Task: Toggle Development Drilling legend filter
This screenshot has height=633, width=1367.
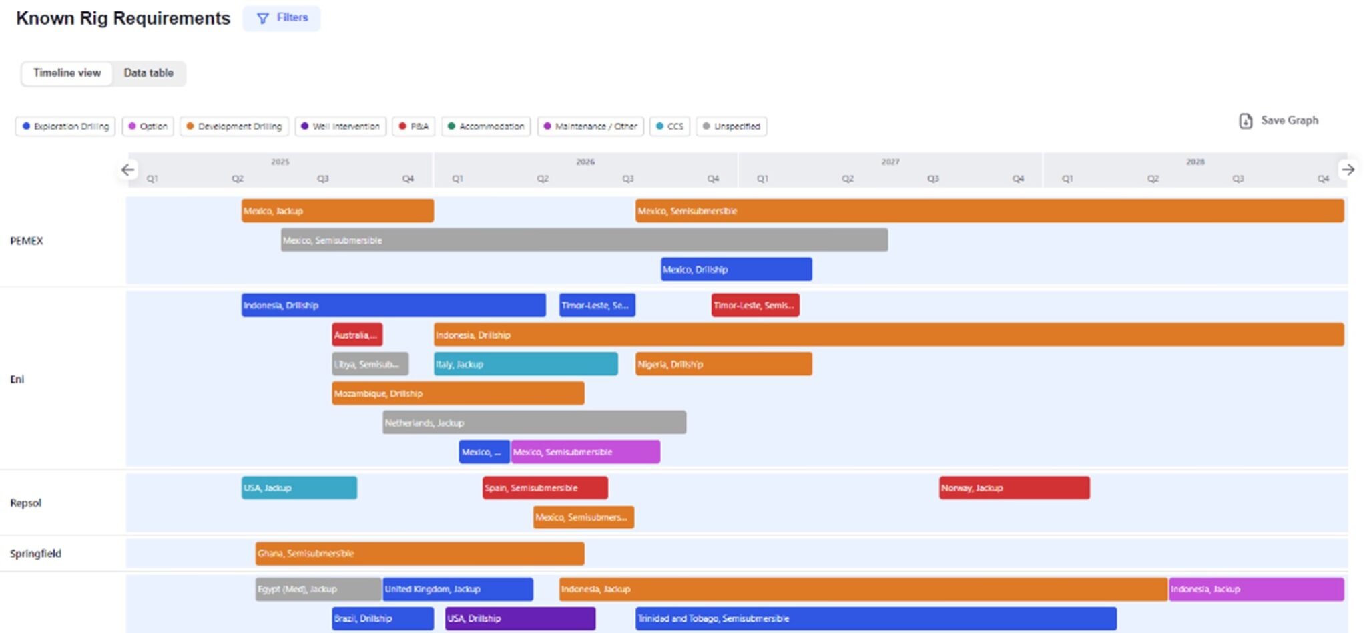Action: [x=234, y=126]
